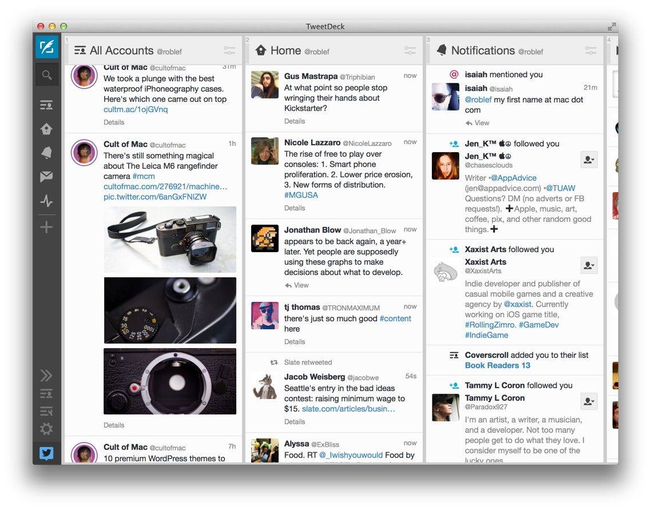
Task: Add a new column with plus icon
Action: click(x=46, y=227)
